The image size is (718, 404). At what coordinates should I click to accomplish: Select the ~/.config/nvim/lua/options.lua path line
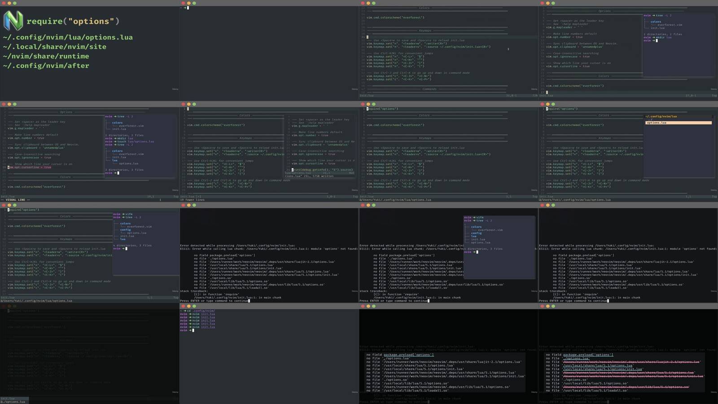(x=68, y=37)
